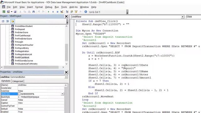
Task: Open the Edit menu
Action: 15,7
